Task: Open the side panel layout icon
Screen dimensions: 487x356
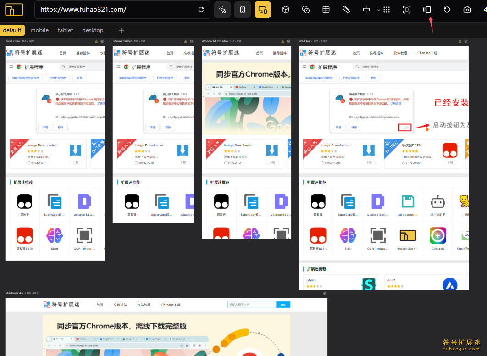Action: [x=427, y=10]
